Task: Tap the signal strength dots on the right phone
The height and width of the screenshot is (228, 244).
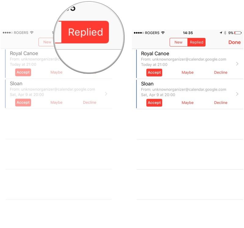Action: (x=138, y=33)
